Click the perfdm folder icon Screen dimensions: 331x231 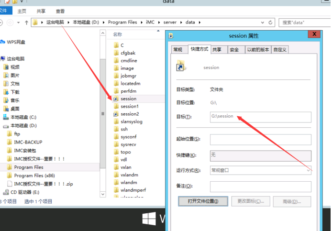[116, 91]
